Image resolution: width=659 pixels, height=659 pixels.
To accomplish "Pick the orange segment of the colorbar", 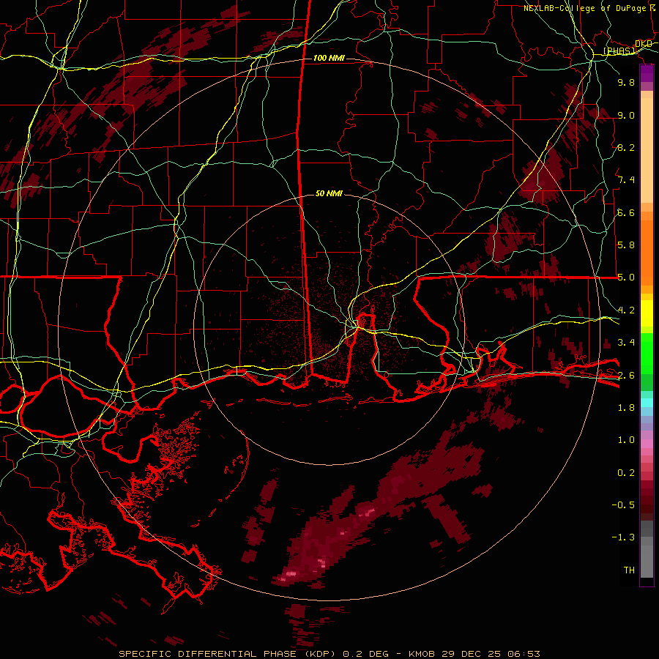I will pos(647,253).
